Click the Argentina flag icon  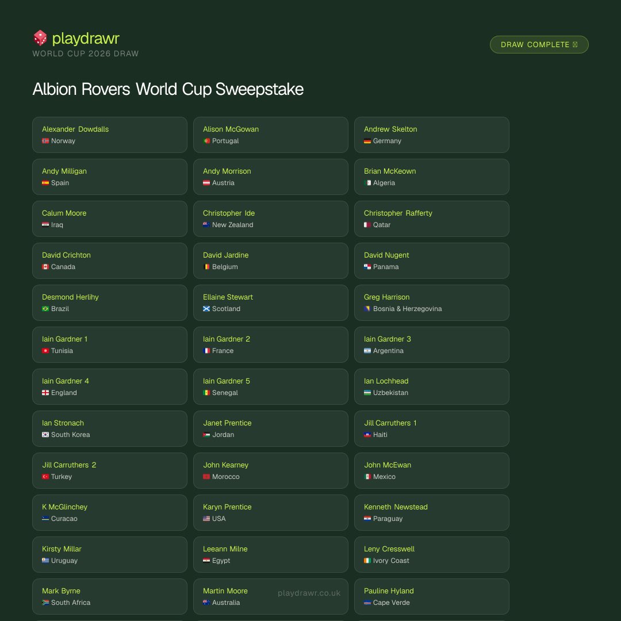[x=367, y=351]
